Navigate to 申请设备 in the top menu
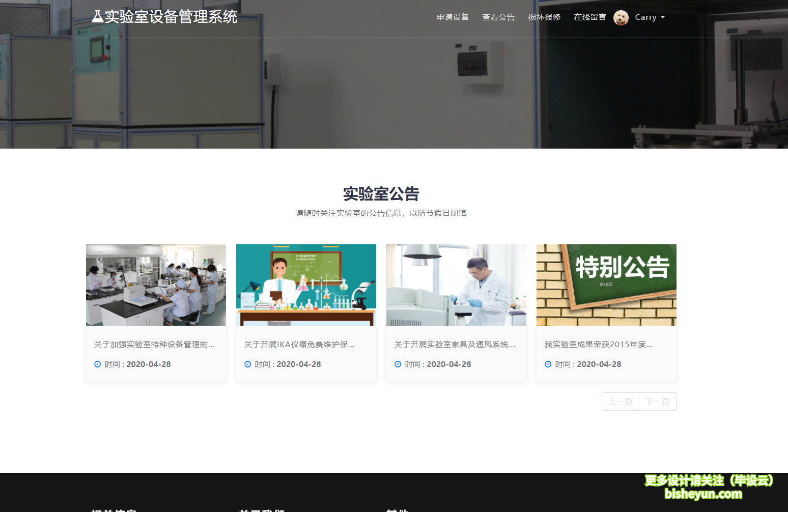The image size is (788, 512). click(452, 17)
